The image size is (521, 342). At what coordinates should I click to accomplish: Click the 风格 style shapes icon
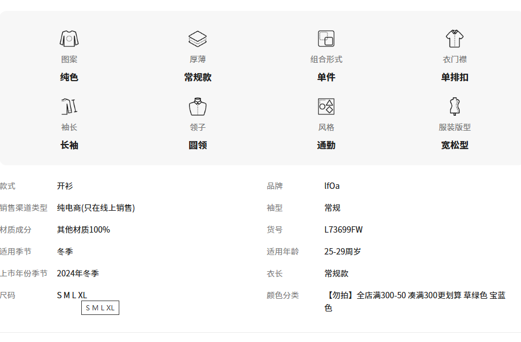326,107
